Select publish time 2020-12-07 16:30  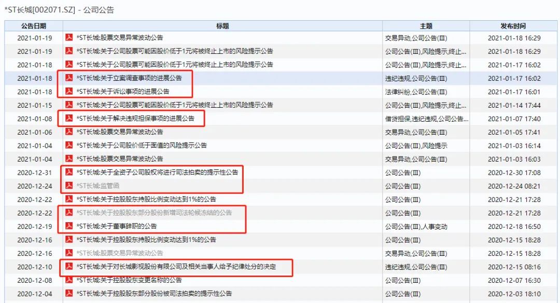coord(514,280)
